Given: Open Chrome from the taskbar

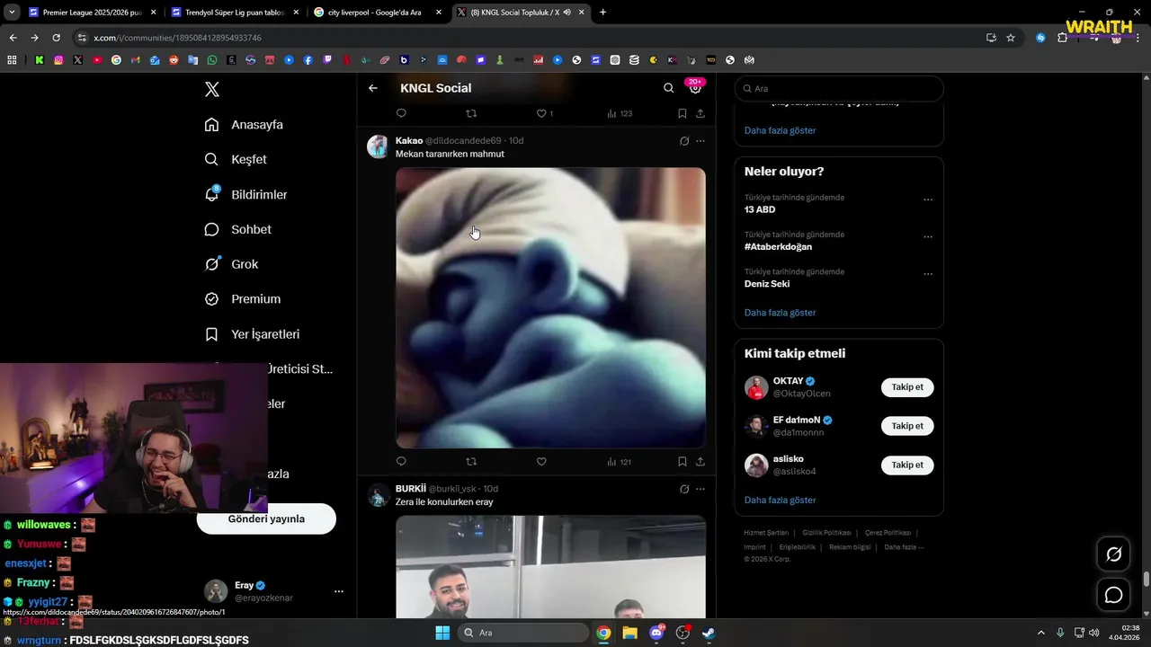Looking at the screenshot, I should (x=603, y=633).
